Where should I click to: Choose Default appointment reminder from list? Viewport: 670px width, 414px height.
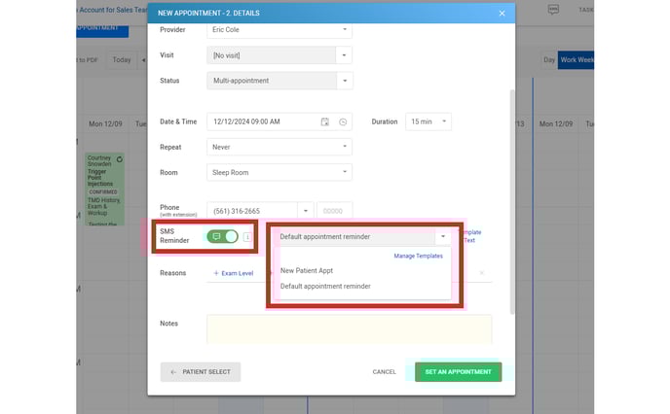(x=325, y=287)
